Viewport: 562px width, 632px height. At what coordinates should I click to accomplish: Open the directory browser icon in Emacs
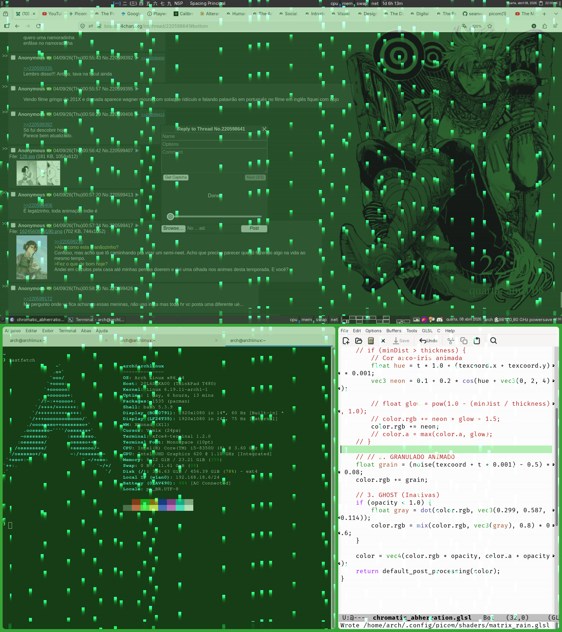pos(371,341)
